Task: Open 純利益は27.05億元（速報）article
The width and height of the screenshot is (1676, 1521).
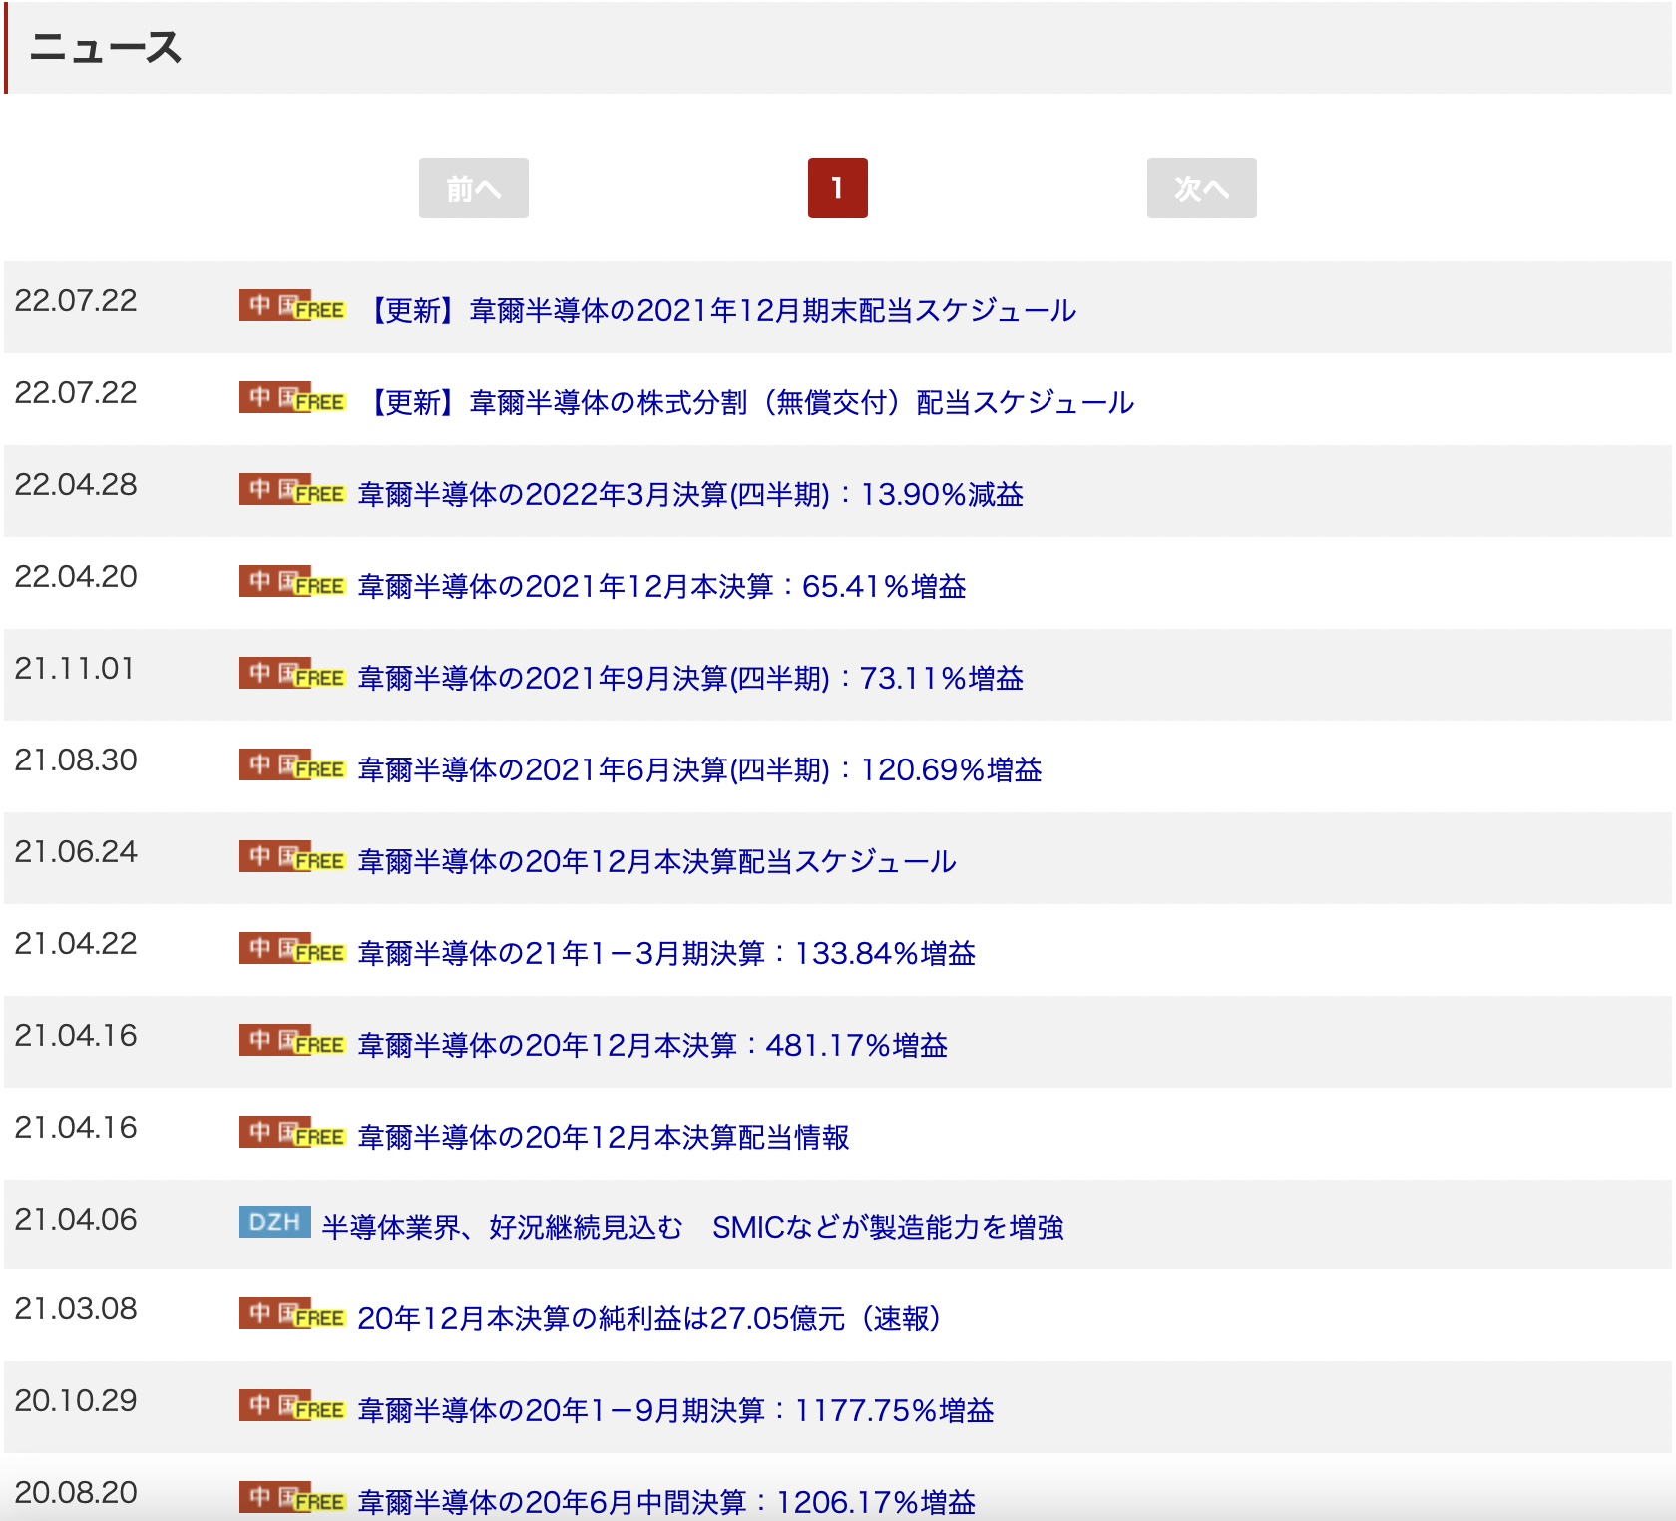Action: tap(649, 1318)
